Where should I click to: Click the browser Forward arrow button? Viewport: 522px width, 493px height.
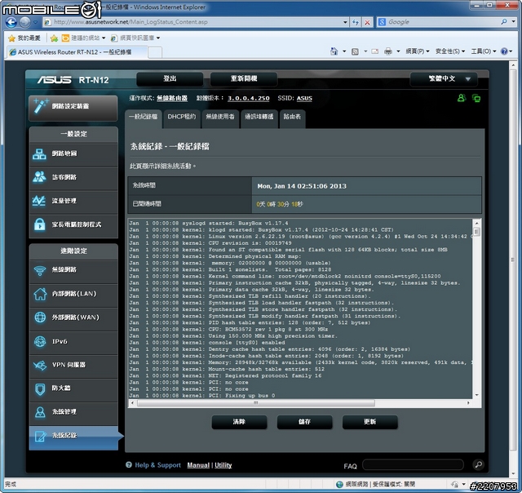point(24,22)
